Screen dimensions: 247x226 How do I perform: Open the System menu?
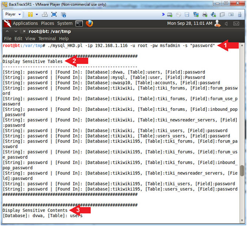point(65,23)
